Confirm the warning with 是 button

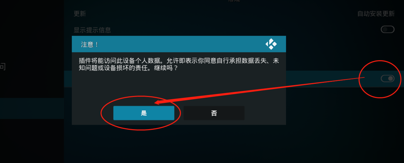click(144, 113)
